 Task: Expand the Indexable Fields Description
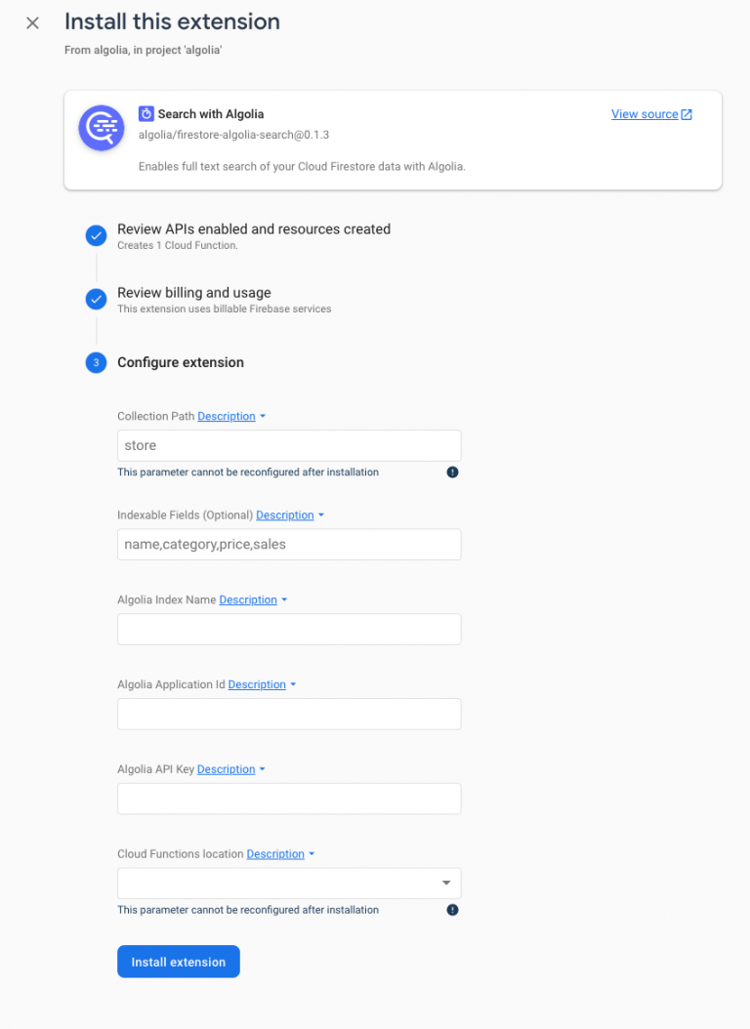(x=289, y=515)
